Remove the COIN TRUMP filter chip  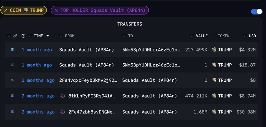pos(6,10)
